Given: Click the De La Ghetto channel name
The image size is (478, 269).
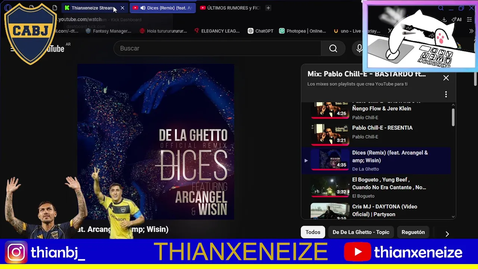Looking at the screenshot, I should click(366, 169).
